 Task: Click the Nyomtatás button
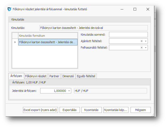[91, 110]
